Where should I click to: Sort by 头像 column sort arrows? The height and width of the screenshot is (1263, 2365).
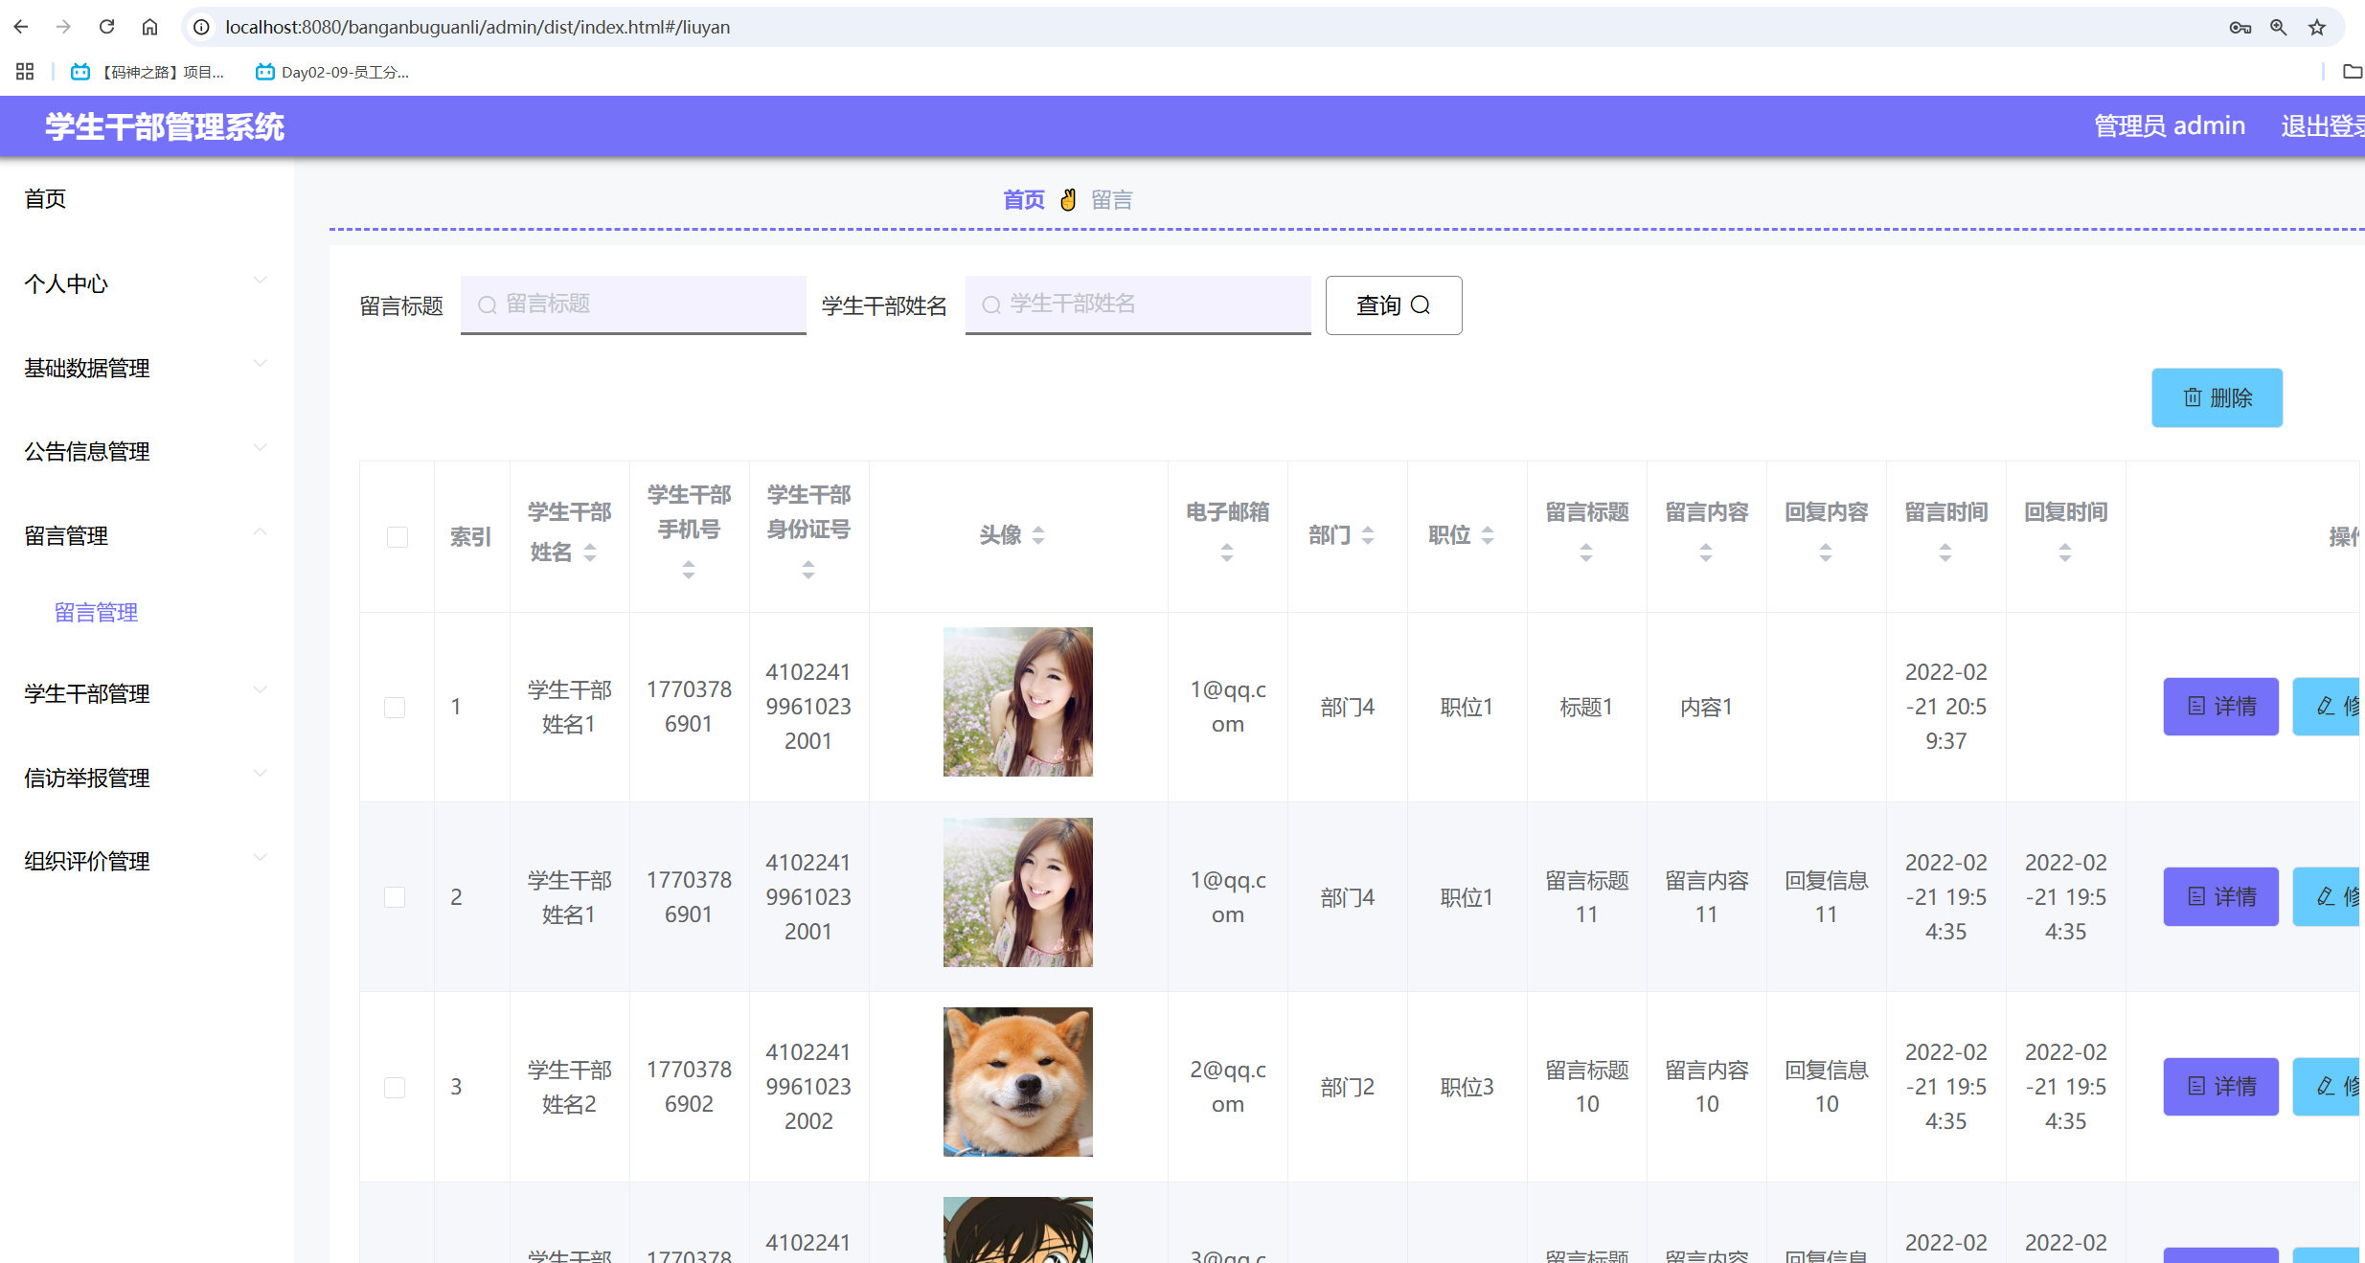[1038, 535]
